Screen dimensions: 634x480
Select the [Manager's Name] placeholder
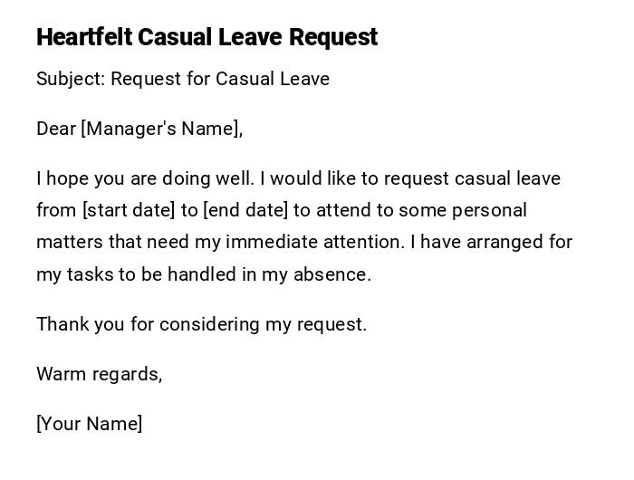click(162, 129)
